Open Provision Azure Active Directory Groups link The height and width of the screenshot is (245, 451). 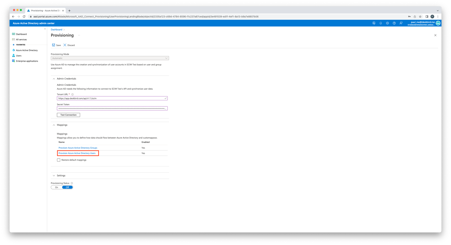[78, 148]
